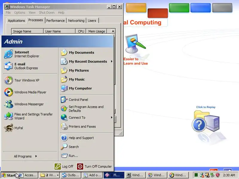Launch Files and Settings Transfer Wizard

[x=30, y=116]
